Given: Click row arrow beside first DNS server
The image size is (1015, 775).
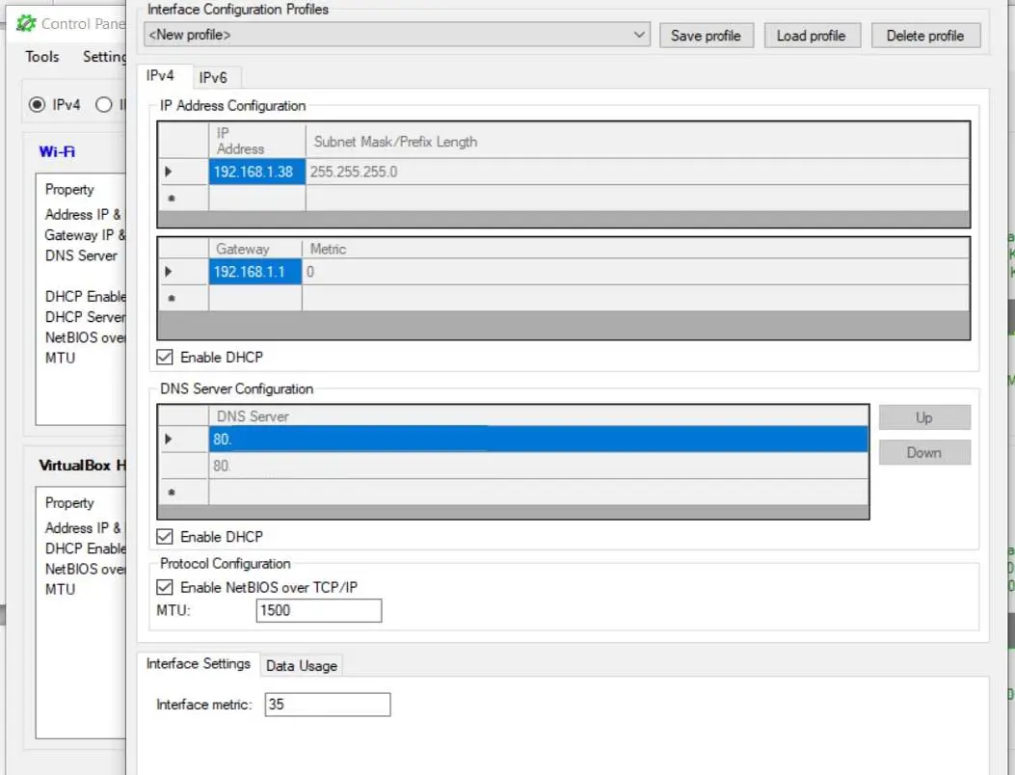Looking at the screenshot, I should click(169, 439).
